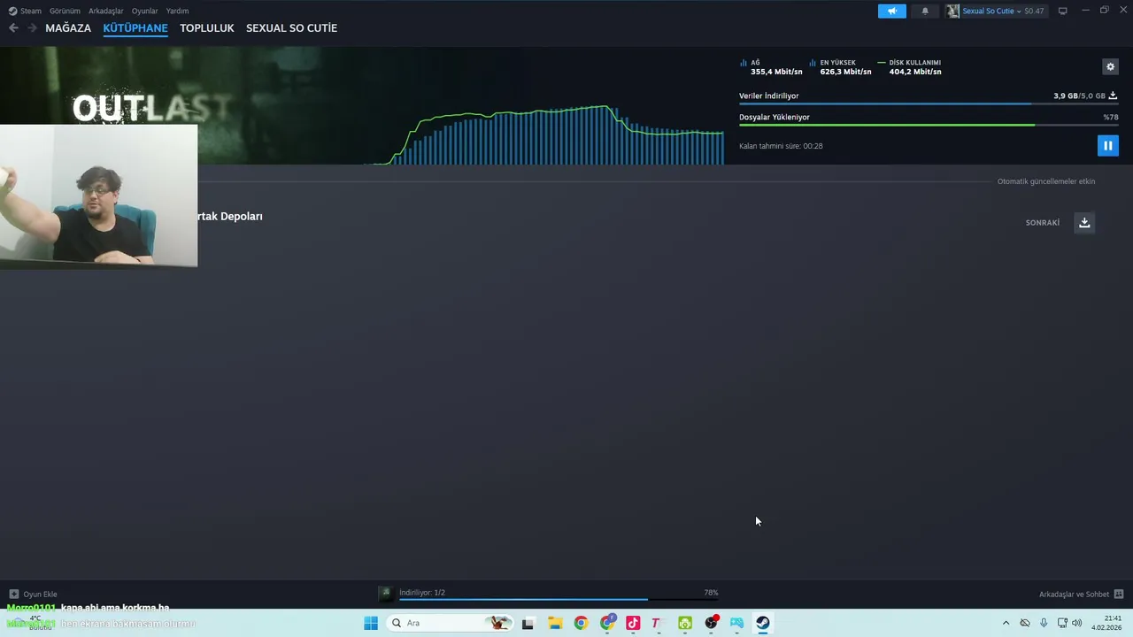The height and width of the screenshot is (637, 1133).
Task: Click the DİSK KULLANIMI stat
Action: (x=910, y=67)
